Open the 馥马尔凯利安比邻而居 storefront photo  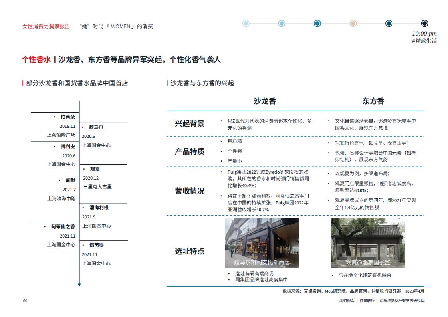click(262, 243)
